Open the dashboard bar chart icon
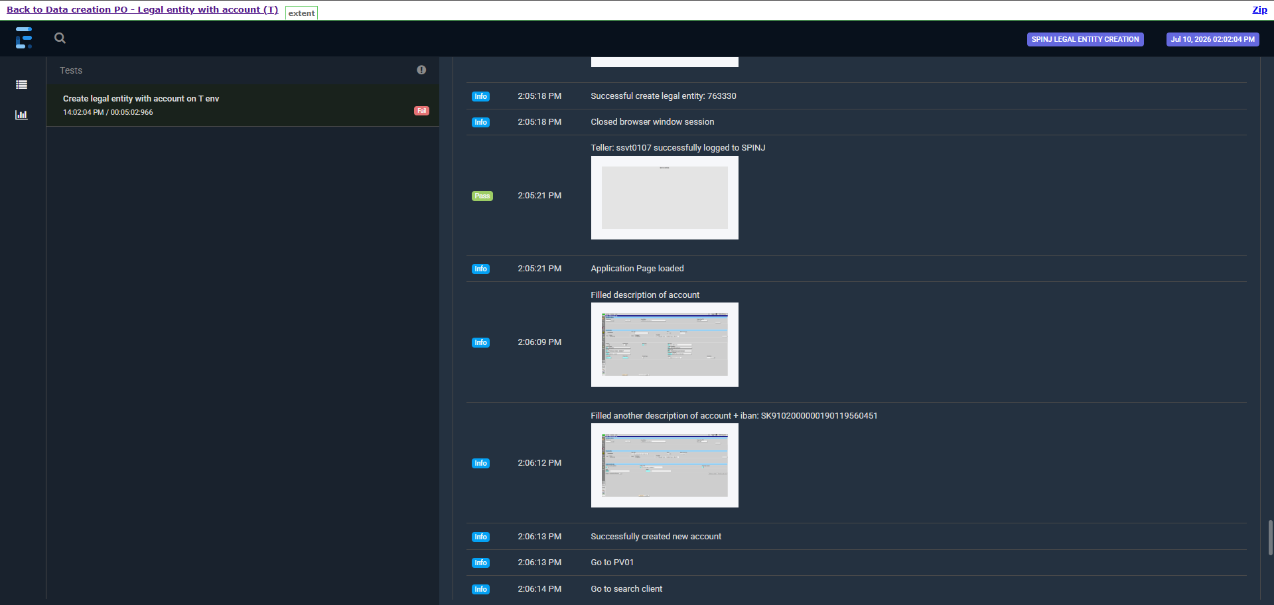 (22, 115)
